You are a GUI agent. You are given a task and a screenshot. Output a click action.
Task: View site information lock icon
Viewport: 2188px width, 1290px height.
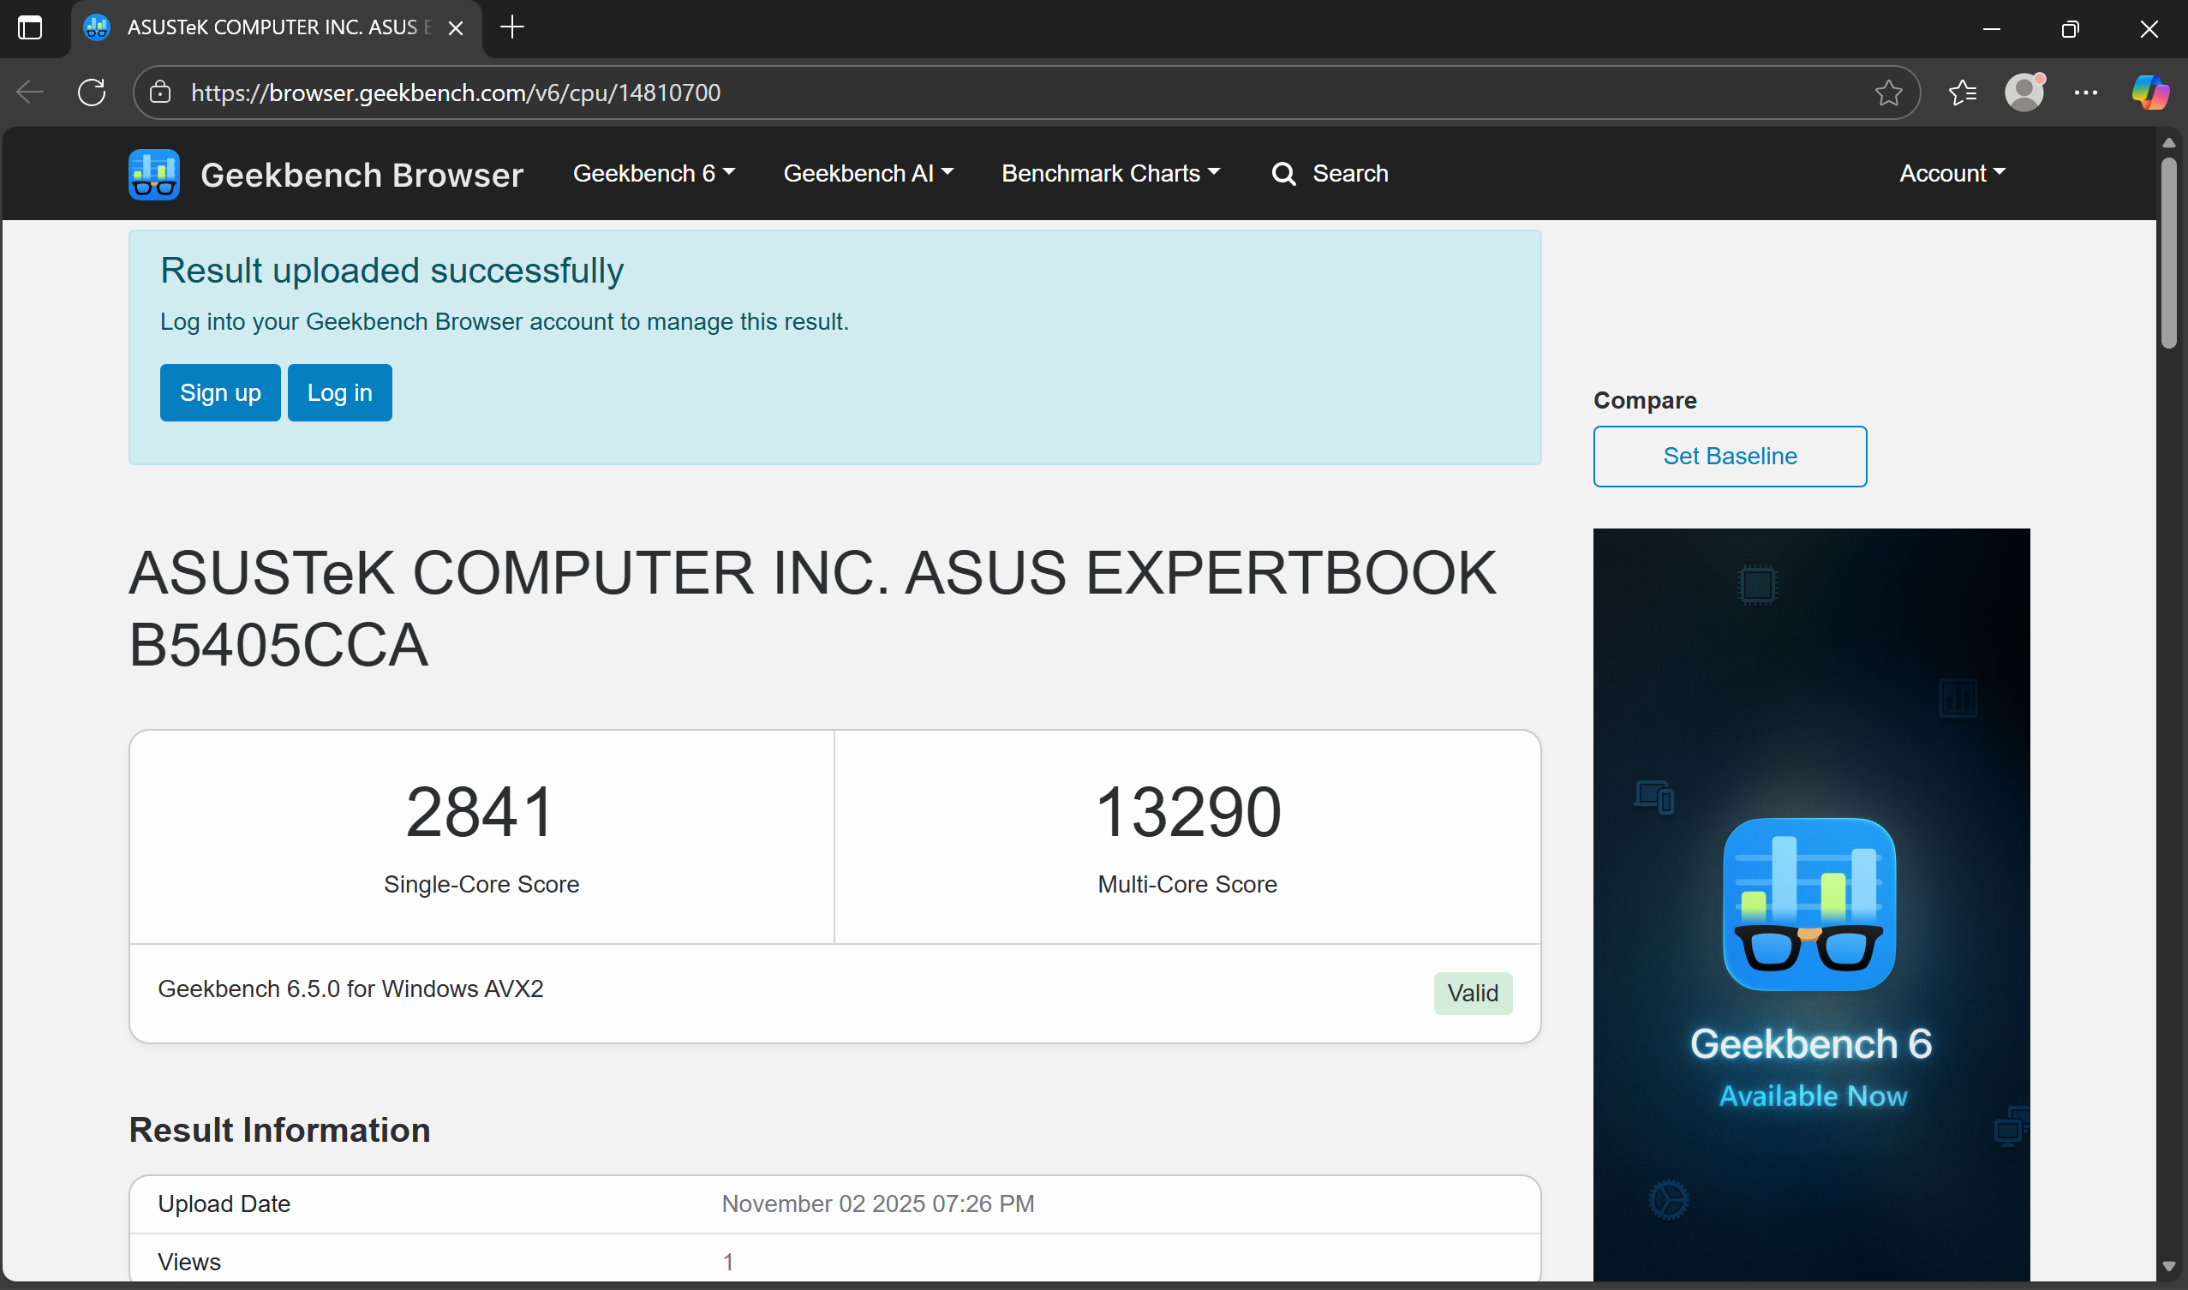click(x=160, y=93)
